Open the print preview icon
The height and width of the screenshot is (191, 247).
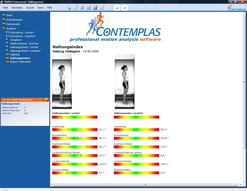pyautogui.click(x=76, y=7)
